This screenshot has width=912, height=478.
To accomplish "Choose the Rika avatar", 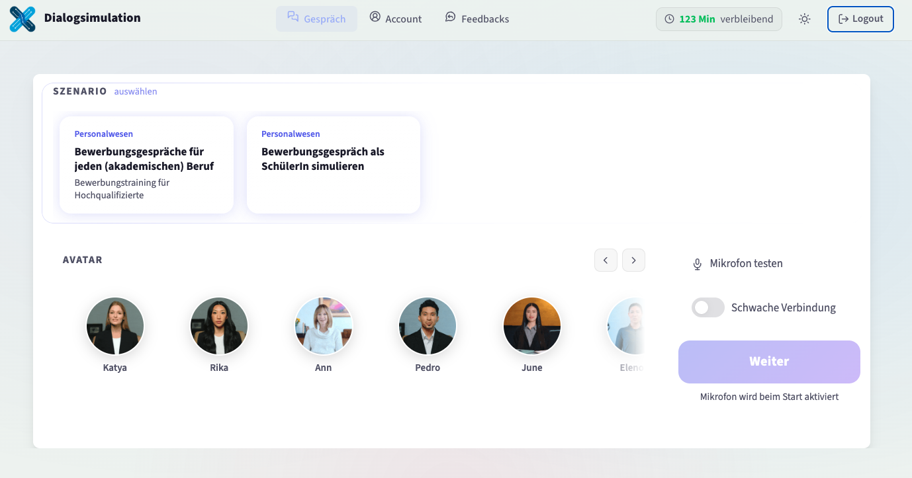I will (x=219, y=326).
